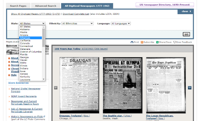The height and width of the screenshot is (121, 200).
Task: Select Illinois from state list
Action: point(30,66)
